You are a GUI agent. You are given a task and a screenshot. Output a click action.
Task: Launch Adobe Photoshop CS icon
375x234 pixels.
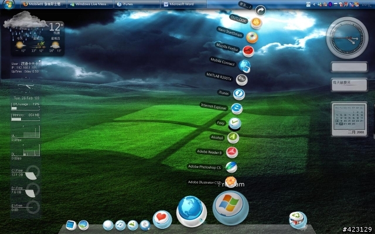231,167
